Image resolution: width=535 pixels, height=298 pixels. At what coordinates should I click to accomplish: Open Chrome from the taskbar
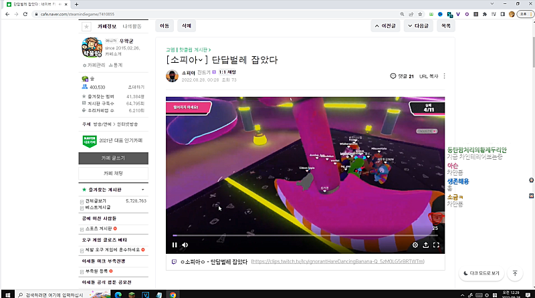(173, 295)
